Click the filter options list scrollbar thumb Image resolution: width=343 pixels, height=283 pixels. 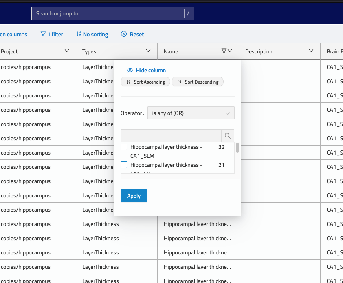[x=237, y=148]
